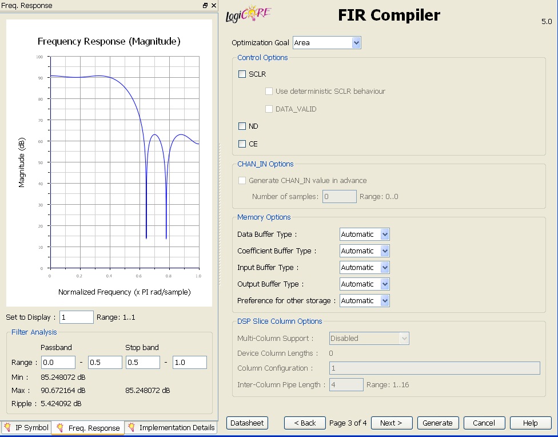The height and width of the screenshot is (437, 558).
Task: Toggle Generate CHAN_IN value in advance
Action: pyautogui.click(x=242, y=181)
